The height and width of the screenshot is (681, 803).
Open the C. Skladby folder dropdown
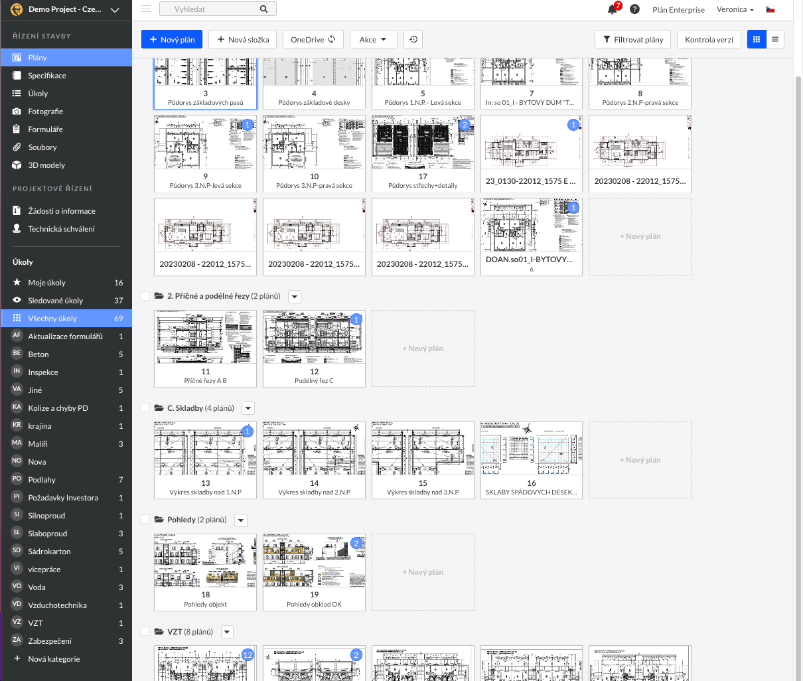[248, 409]
